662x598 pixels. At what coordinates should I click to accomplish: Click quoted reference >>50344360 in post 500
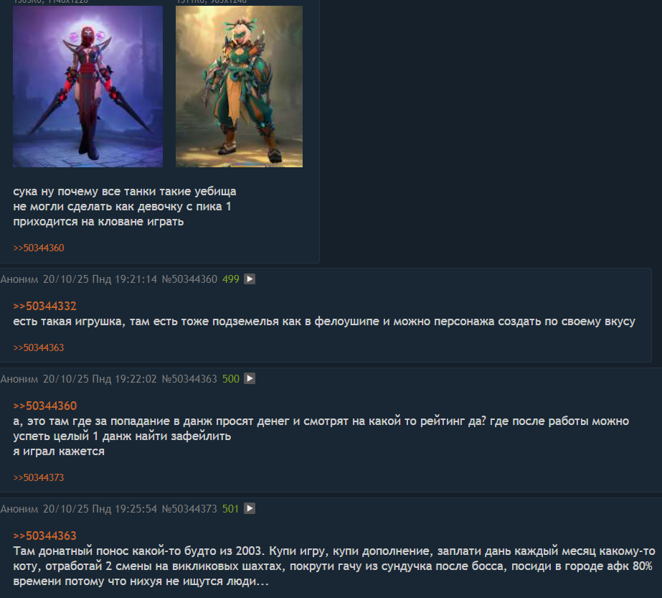pos(44,406)
